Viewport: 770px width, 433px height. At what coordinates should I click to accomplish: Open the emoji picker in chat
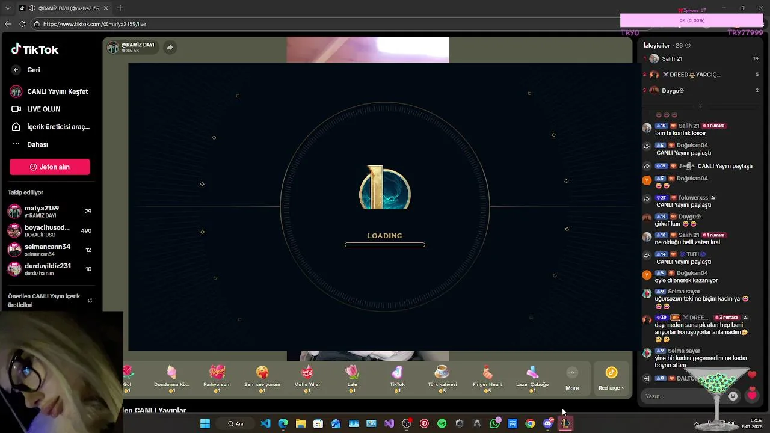click(x=733, y=396)
